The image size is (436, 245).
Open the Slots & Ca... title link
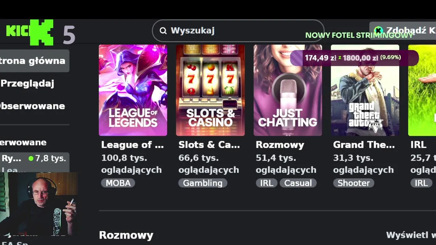(x=209, y=145)
